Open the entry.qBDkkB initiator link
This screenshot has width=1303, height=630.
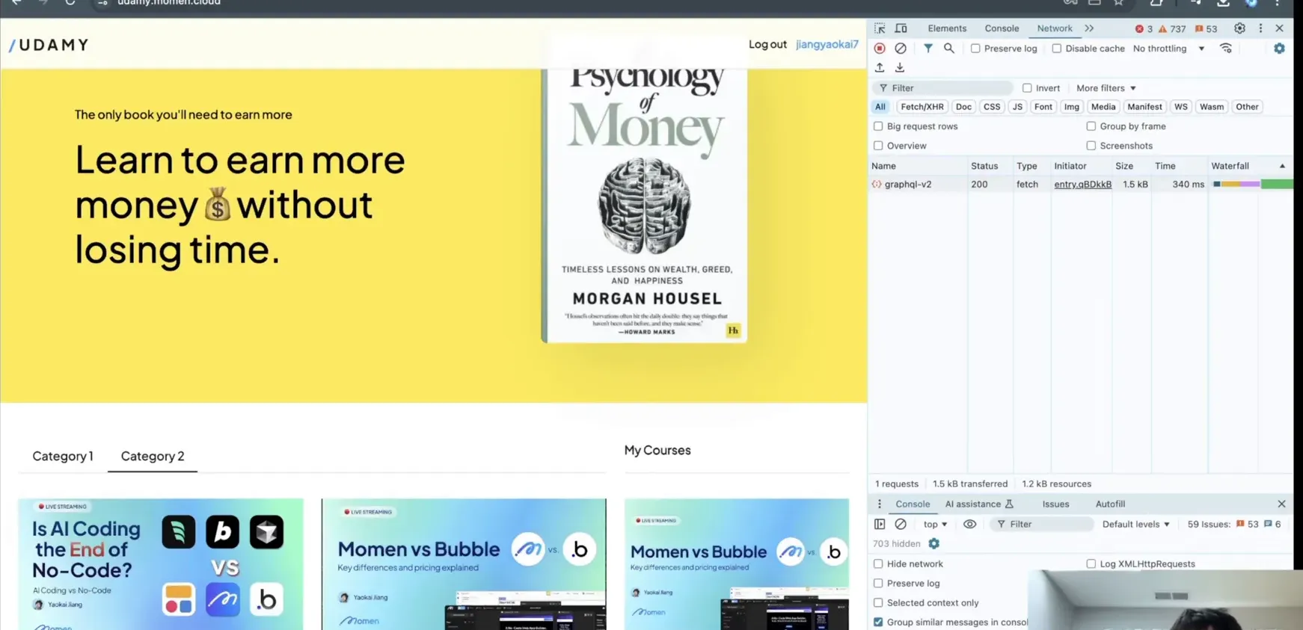point(1082,185)
